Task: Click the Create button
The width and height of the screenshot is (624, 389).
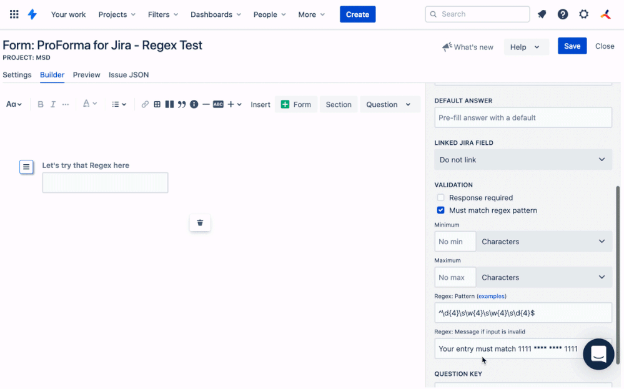Action: (357, 14)
